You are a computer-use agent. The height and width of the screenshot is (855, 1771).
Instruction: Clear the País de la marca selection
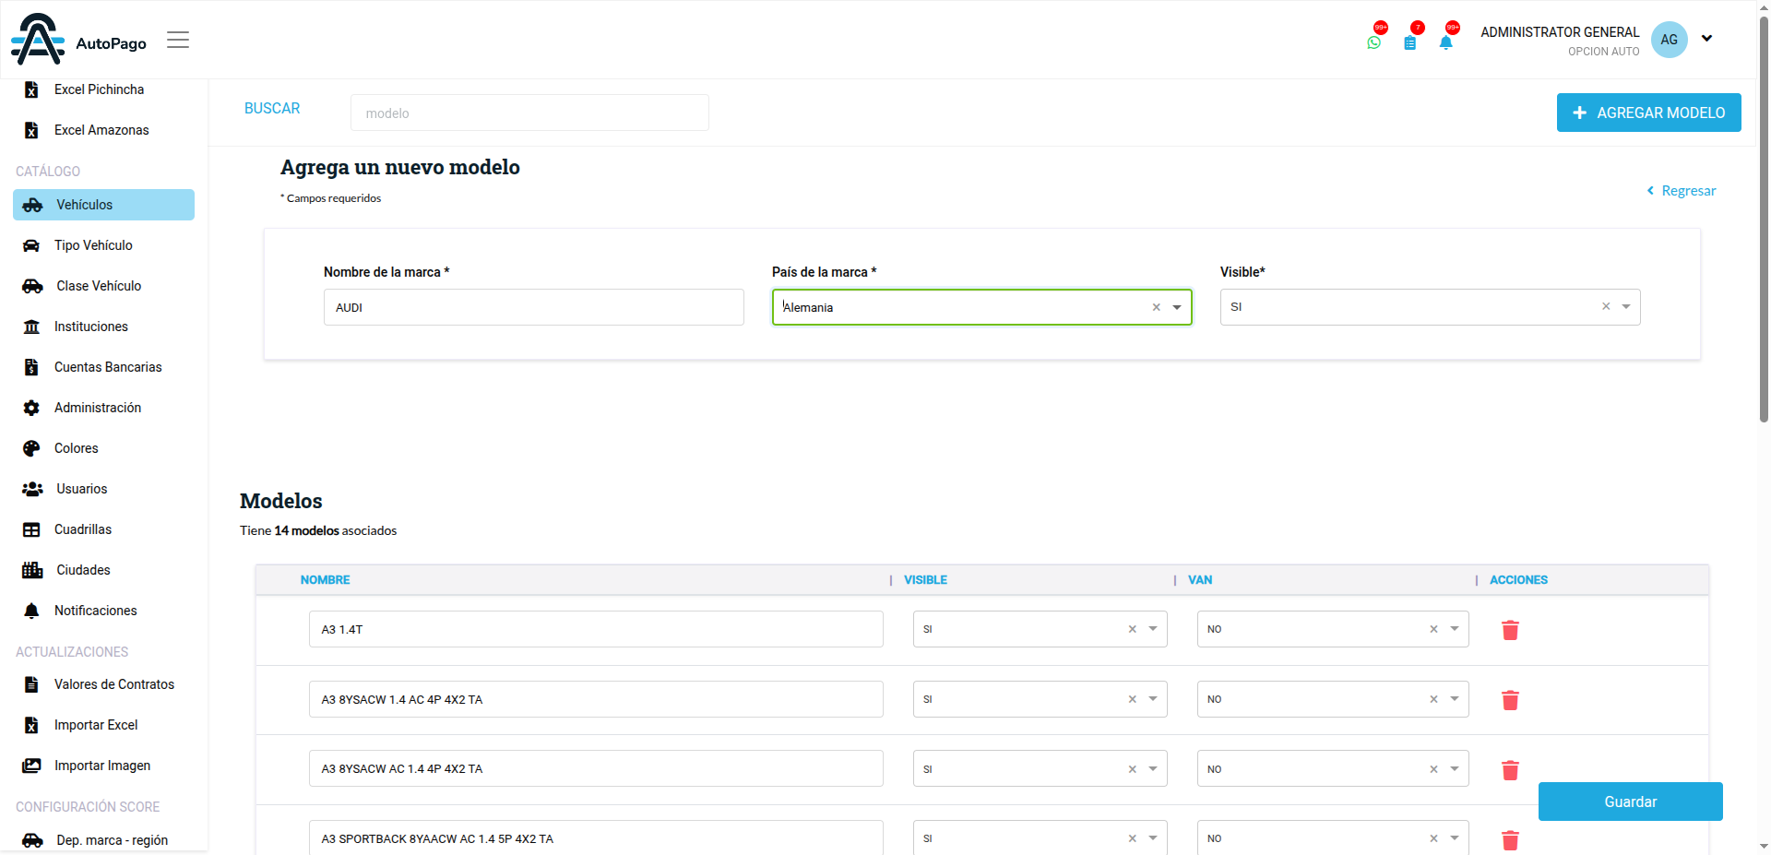(x=1156, y=307)
